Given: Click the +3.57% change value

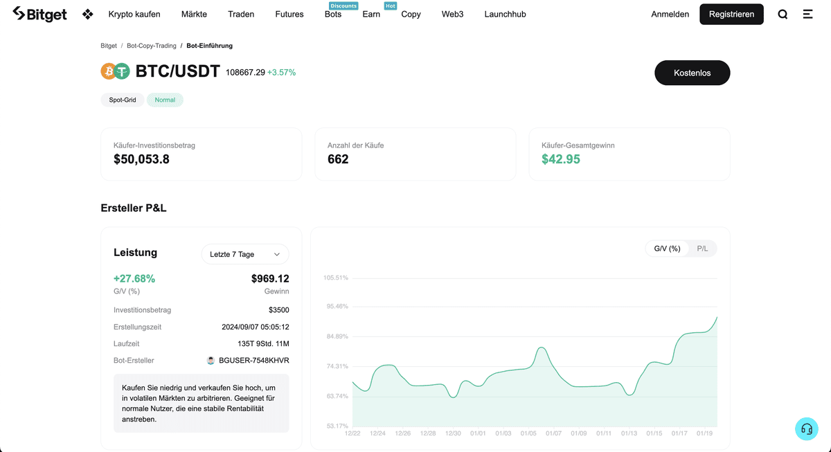Looking at the screenshot, I should click(281, 72).
